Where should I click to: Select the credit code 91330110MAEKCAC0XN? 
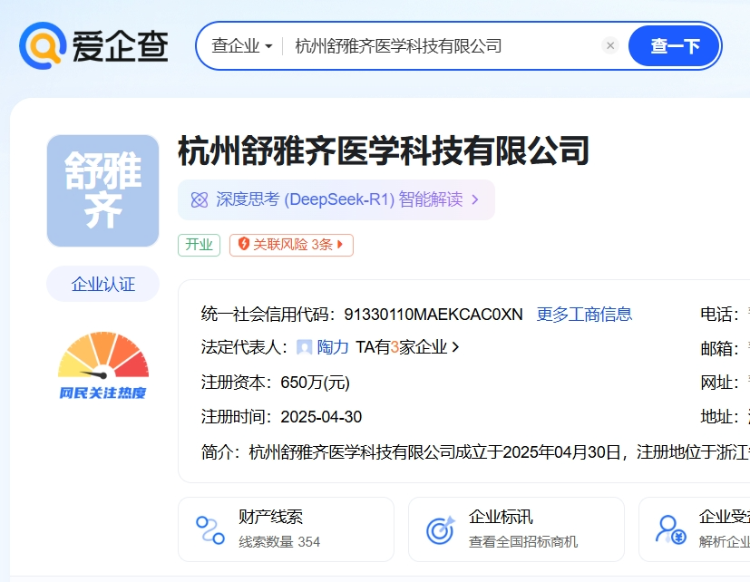pos(433,315)
